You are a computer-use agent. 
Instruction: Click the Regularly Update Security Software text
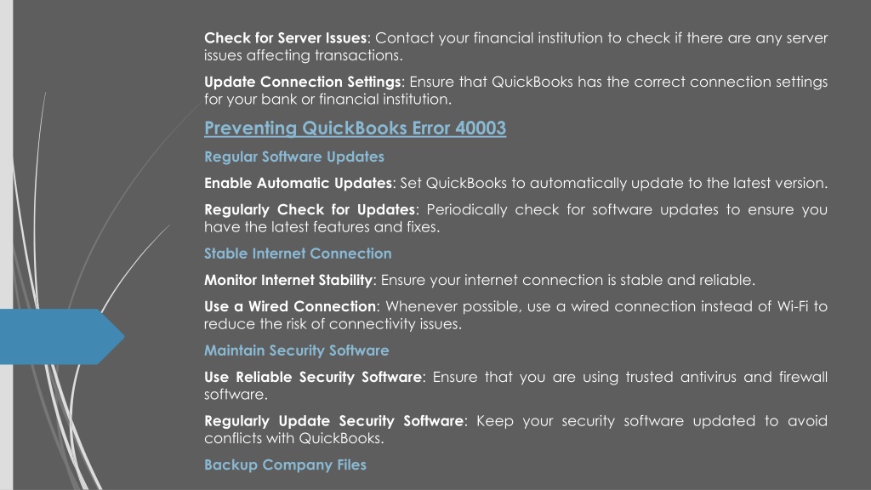coord(333,420)
